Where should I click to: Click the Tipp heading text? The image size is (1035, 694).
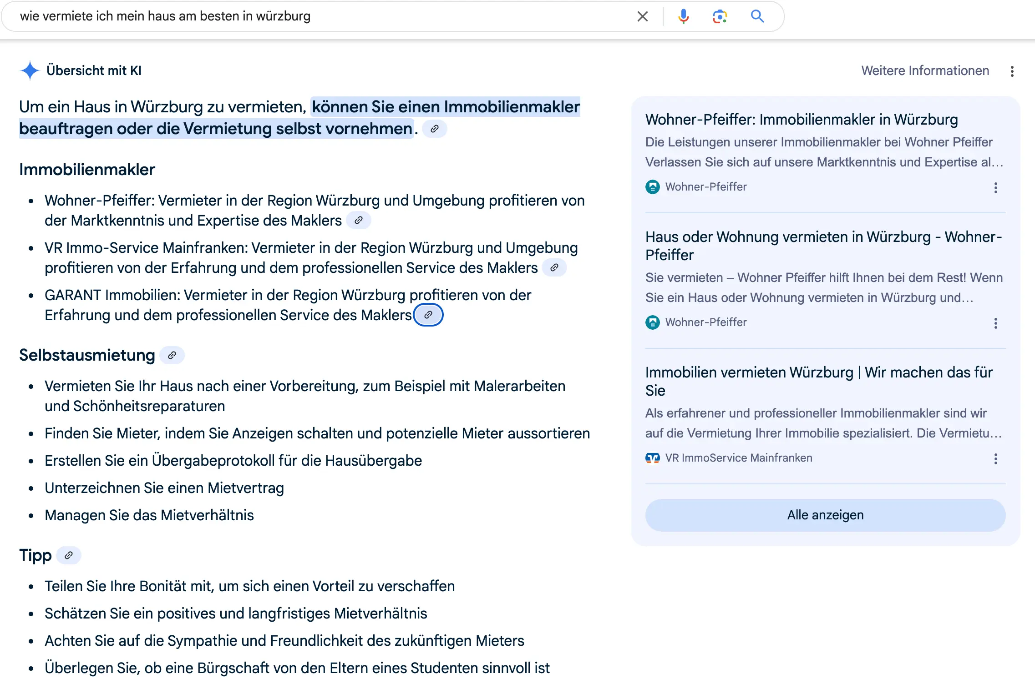click(36, 555)
